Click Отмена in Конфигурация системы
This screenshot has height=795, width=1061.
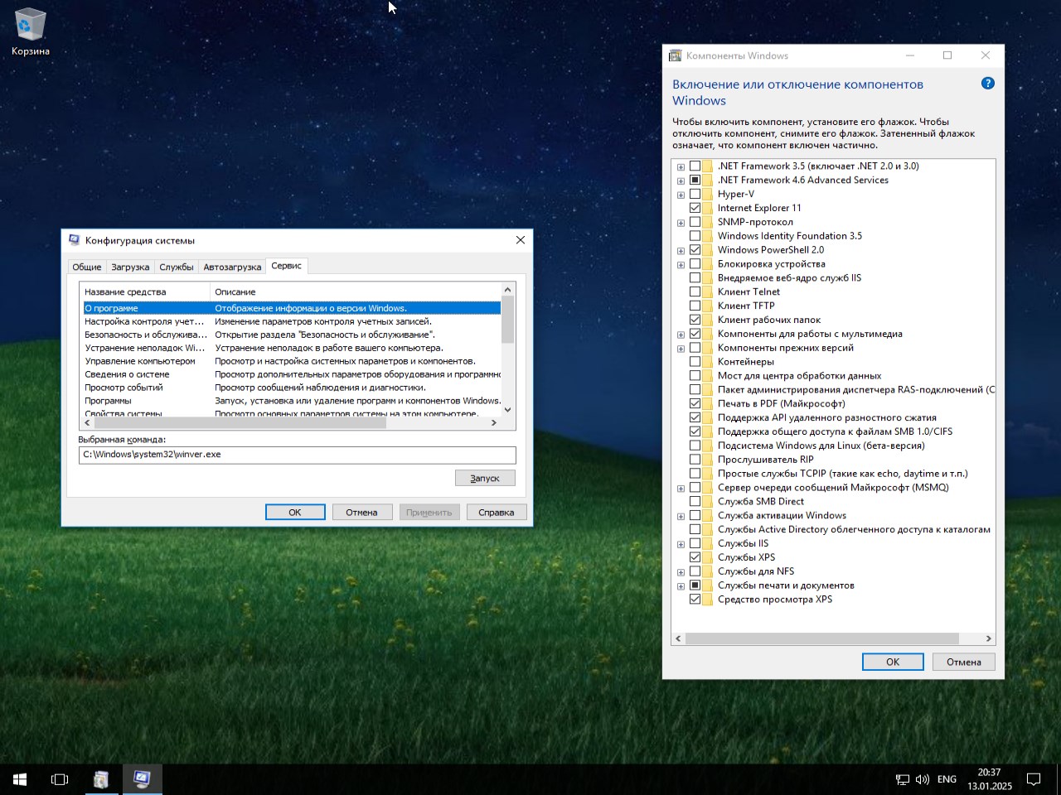361,512
